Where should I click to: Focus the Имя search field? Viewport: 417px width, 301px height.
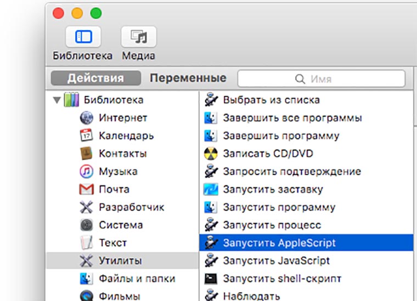[322, 78]
